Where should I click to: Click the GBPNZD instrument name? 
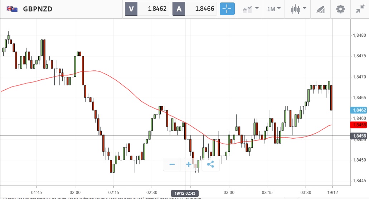point(38,9)
